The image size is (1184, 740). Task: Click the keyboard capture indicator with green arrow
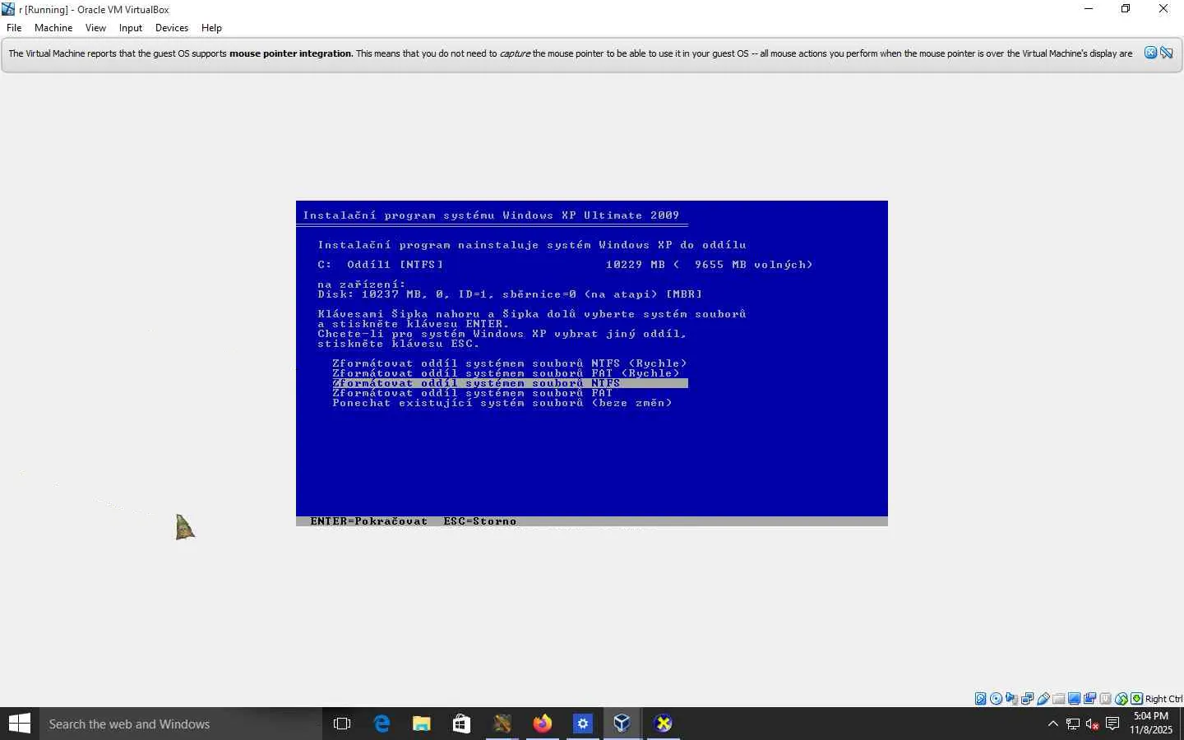1137,699
